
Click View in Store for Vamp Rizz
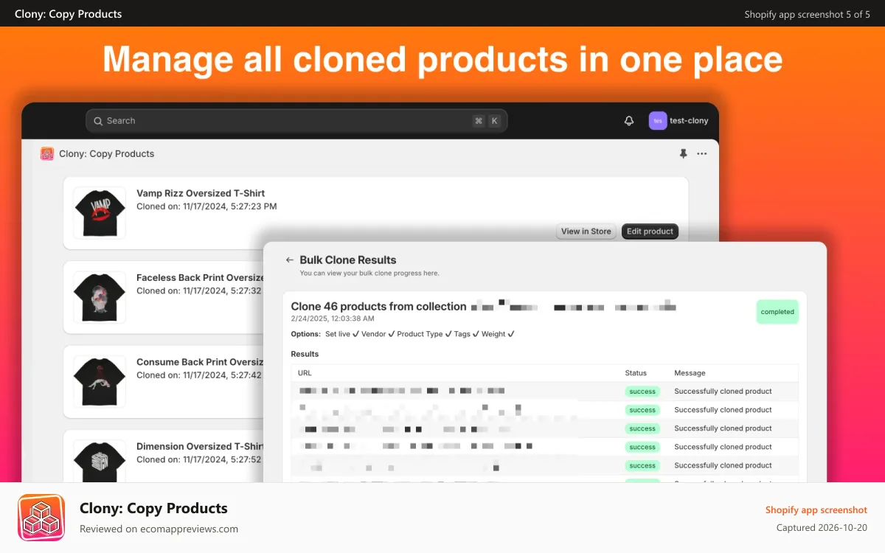pyautogui.click(x=586, y=232)
